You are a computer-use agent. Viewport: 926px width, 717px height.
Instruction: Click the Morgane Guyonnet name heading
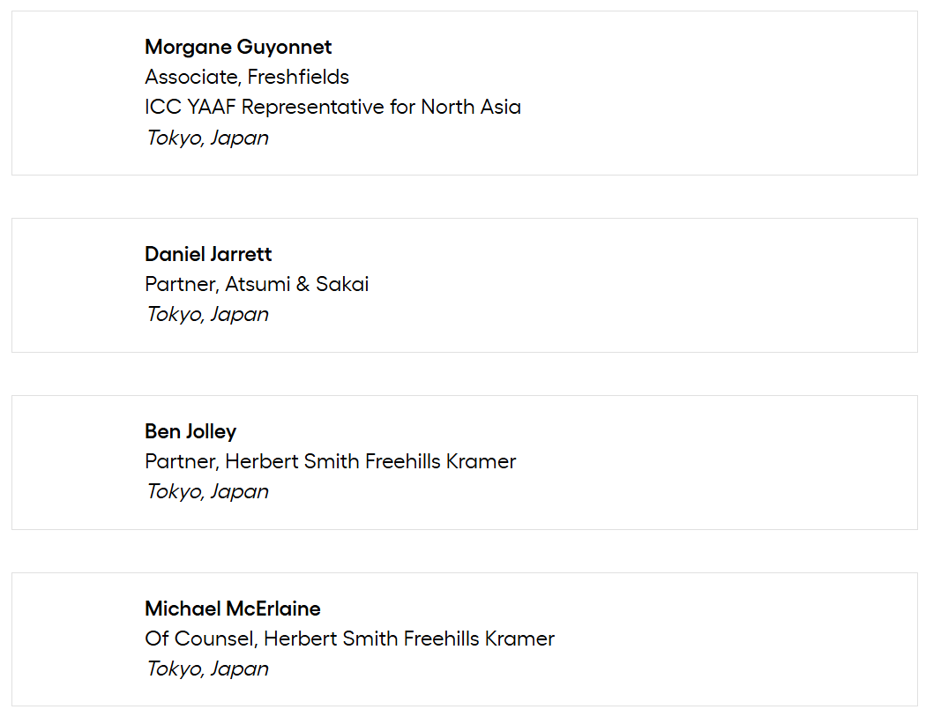pyautogui.click(x=238, y=47)
